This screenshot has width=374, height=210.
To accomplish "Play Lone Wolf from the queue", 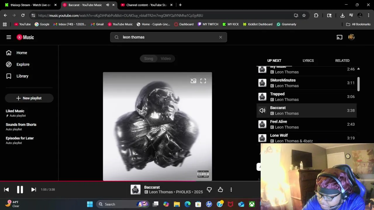I will click(x=307, y=138).
